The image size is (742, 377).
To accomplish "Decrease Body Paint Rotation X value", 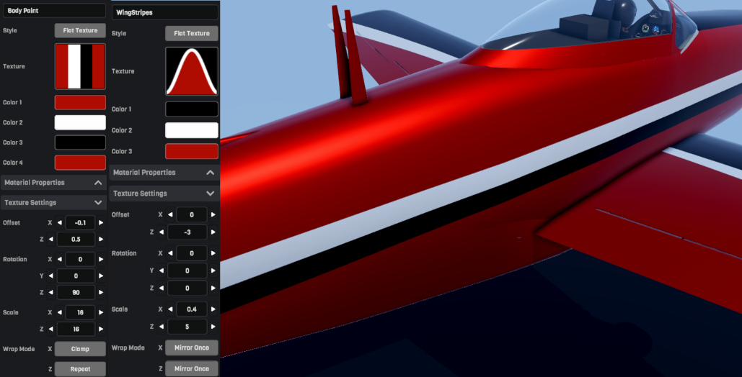I will click(60, 259).
